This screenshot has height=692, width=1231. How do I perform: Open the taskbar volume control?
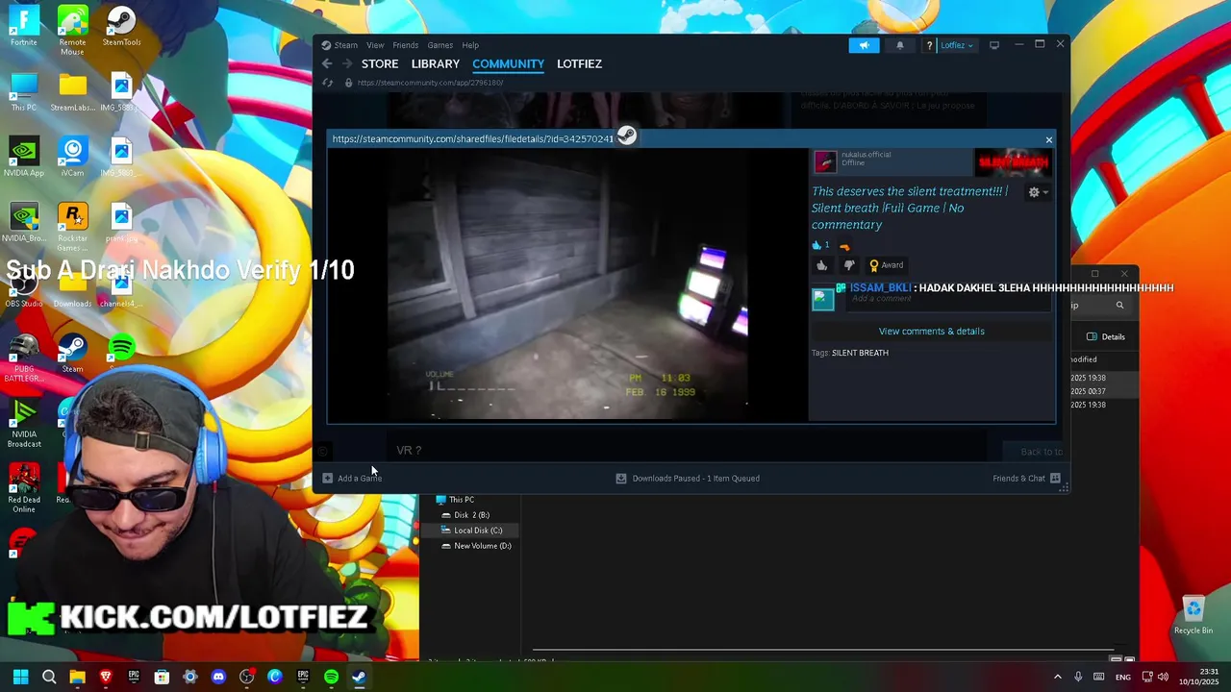coord(1163,678)
